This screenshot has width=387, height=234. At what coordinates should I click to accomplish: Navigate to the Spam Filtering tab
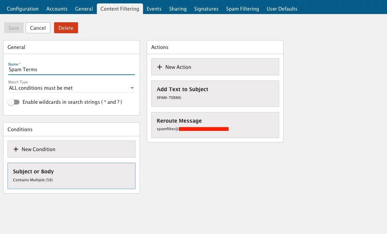pos(242,9)
